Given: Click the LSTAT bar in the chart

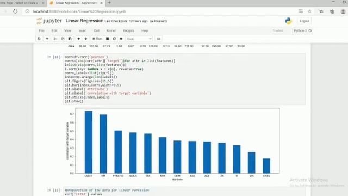Looking at the screenshot, I should (89, 142).
